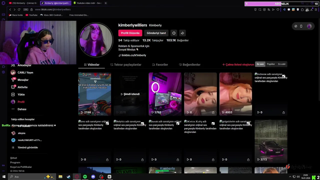
Task: Switch to Youtube video indir tab
Action: [x=87, y=3]
